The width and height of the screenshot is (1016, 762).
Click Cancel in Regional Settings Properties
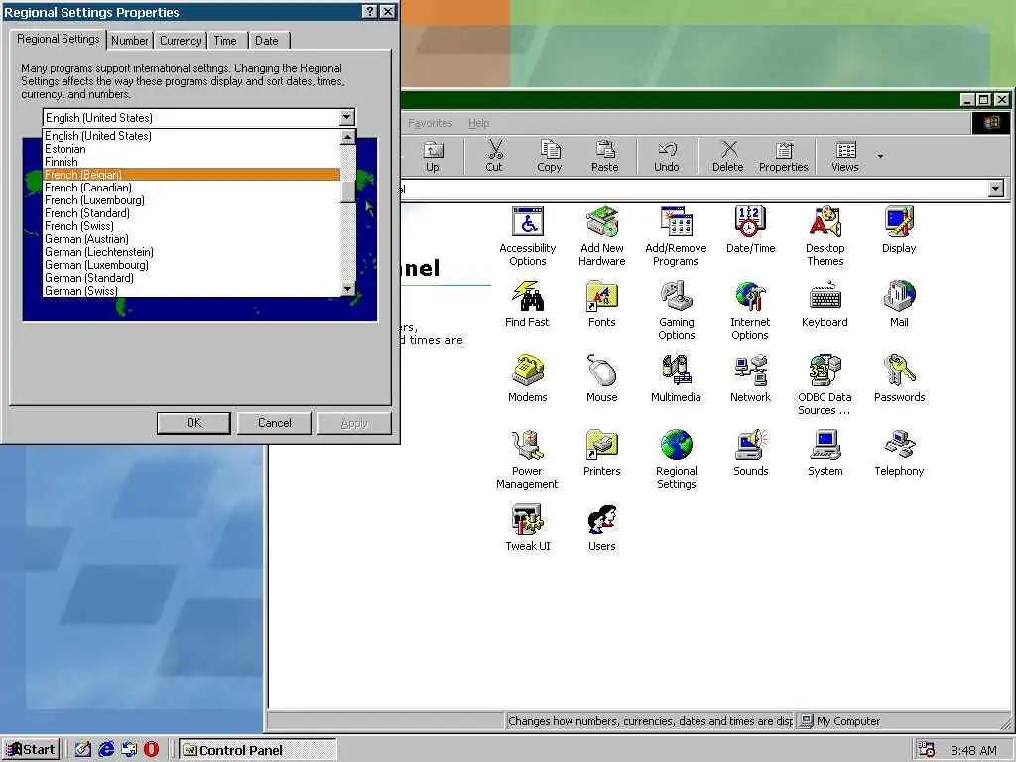point(274,423)
